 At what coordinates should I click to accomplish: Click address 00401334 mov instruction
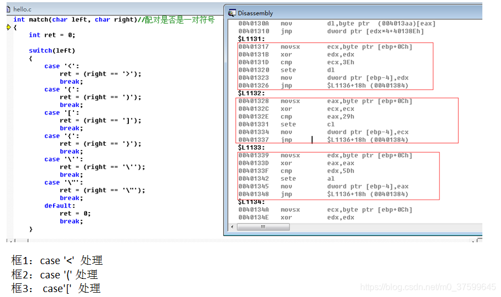click(x=323, y=132)
